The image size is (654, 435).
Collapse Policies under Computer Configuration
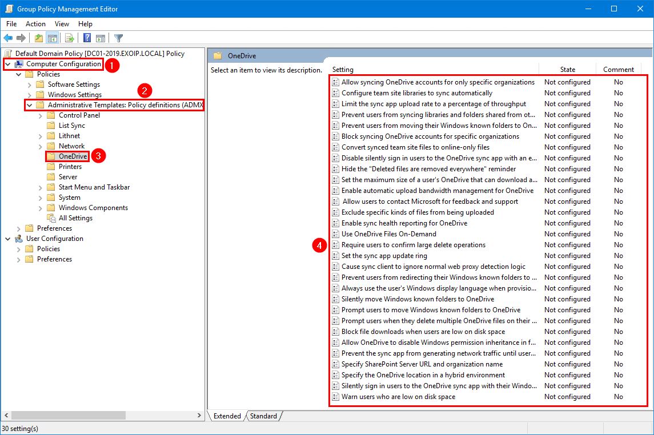[x=19, y=74]
